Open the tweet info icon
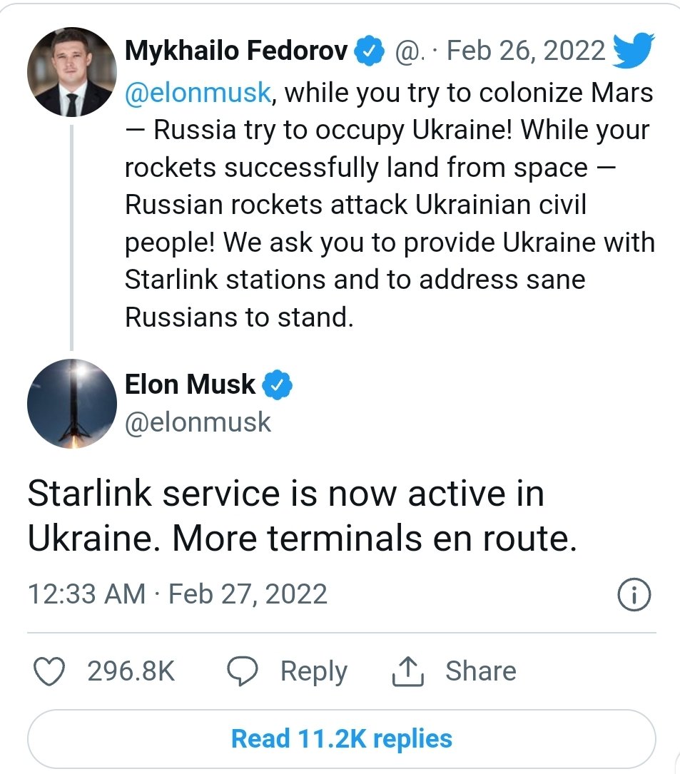The height and width of the screenshot is (774, 680). (634, 596)
